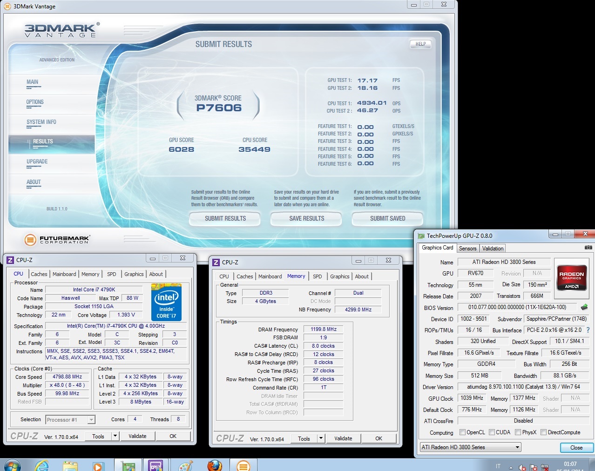Click the GPU-Z Driver Version field

(523, 387)
